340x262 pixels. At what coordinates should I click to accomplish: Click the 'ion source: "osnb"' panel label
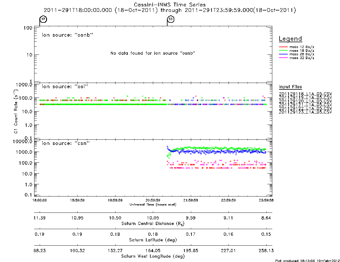[67, 35]
